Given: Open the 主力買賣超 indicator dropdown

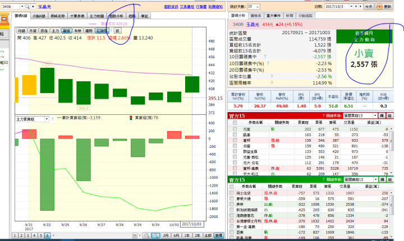Looking at the screenshot, I should [47, 119].
